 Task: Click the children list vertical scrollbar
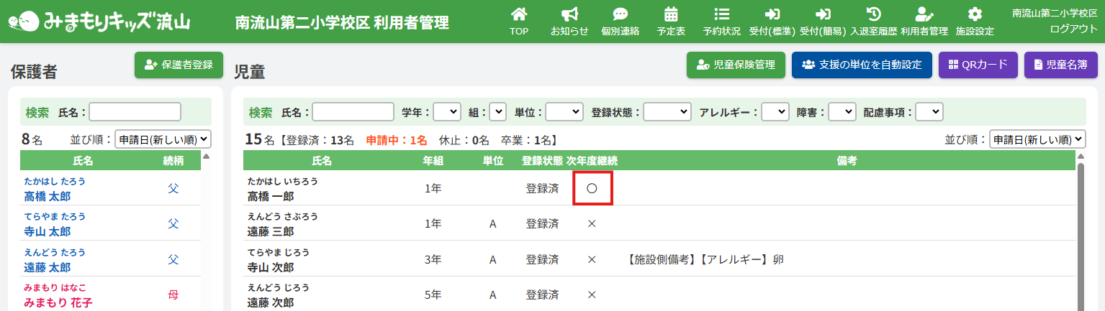pyautogui.click(x=1081, y=230)
